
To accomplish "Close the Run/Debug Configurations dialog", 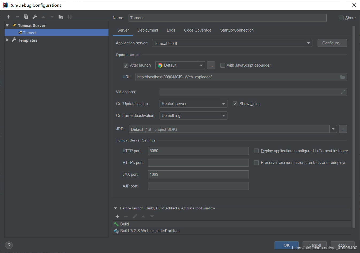I will (x=354, y=5).
